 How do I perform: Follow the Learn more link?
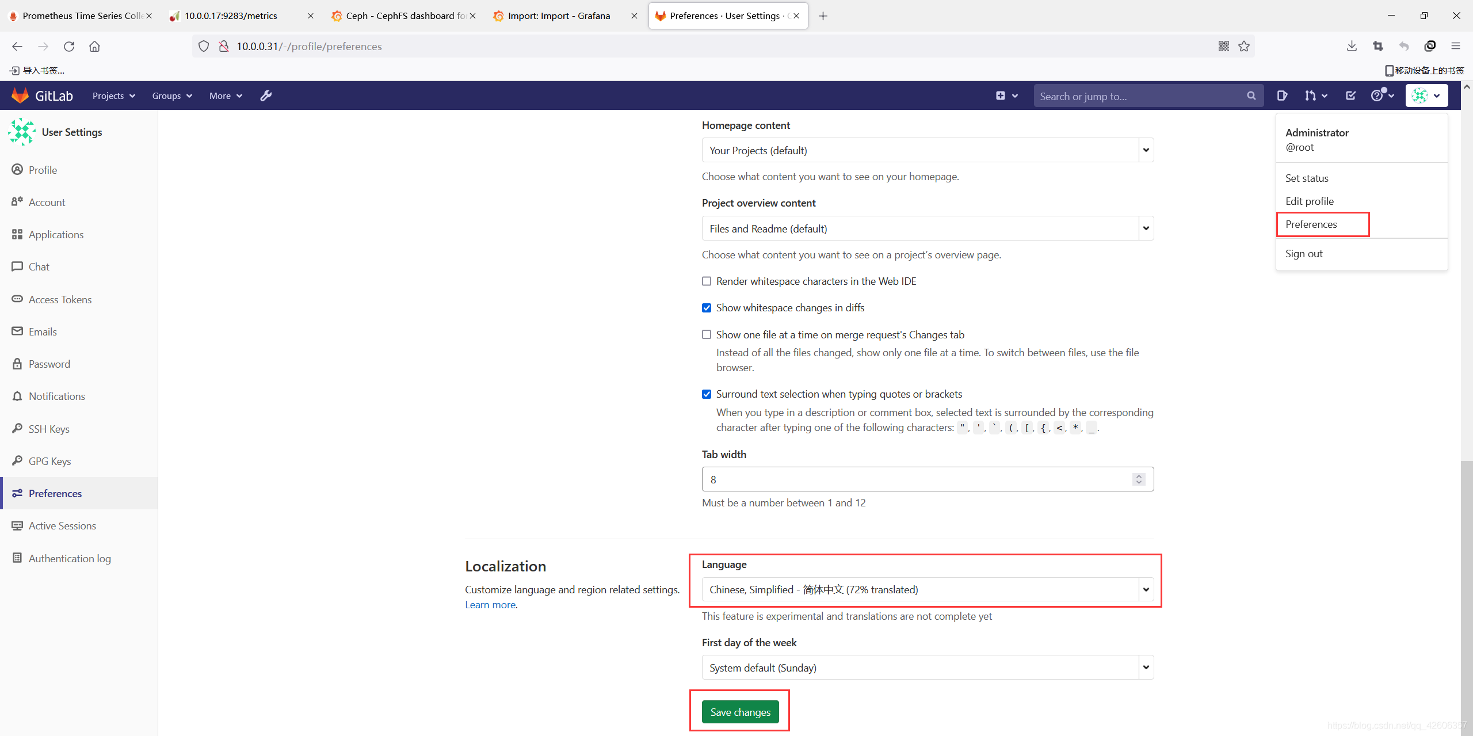tap(490, 605)
